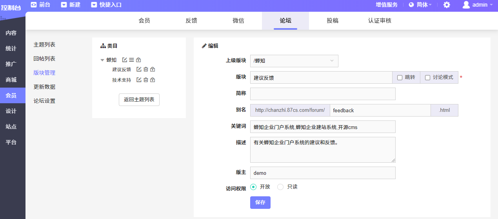Viewport: 498px width, 219px height.
Task: Click the edit icon beside 蝉知
Action: (x=125, y=60)
